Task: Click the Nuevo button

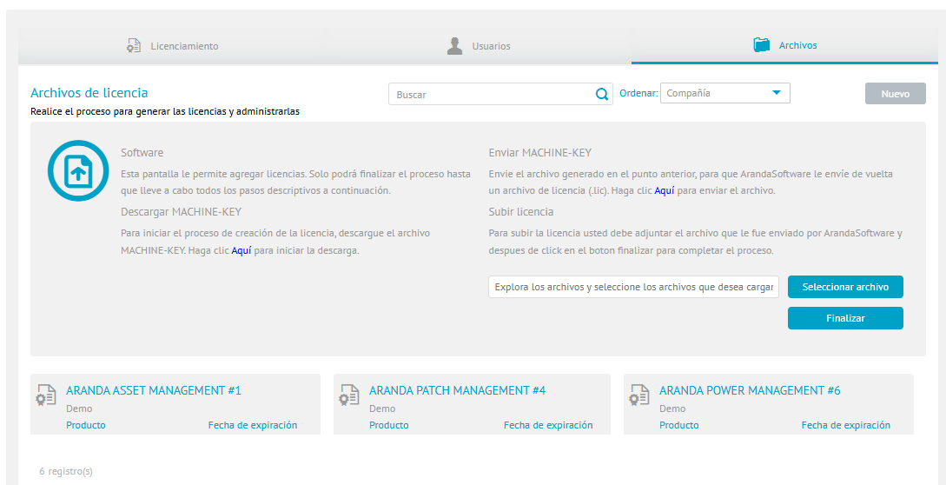Action: [896, 94]
